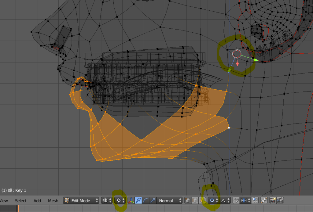Open the Normal transform orientation dropdown
The image size is (313, 212).
coord(170,200)
